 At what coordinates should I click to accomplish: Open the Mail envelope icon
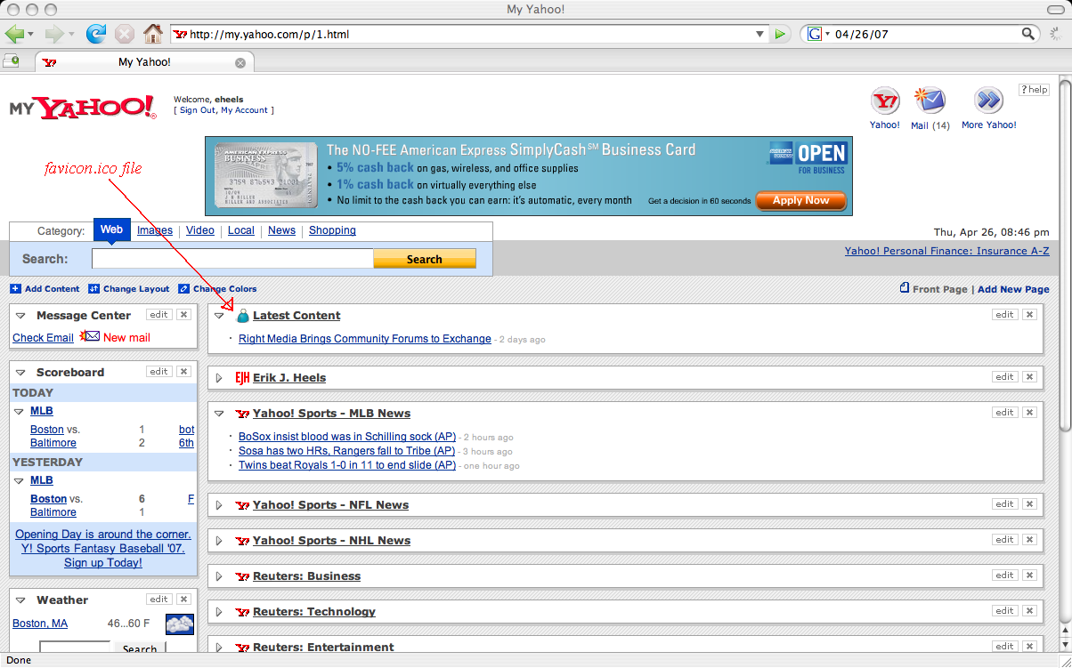pos(930,101)
